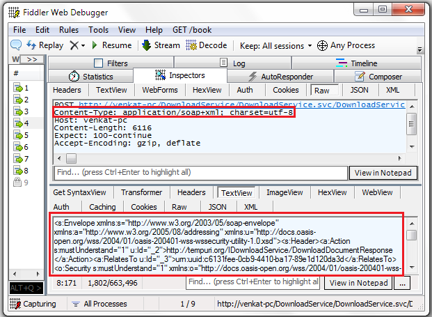
Task: Click the GET /book menu item
Action: 192,30
